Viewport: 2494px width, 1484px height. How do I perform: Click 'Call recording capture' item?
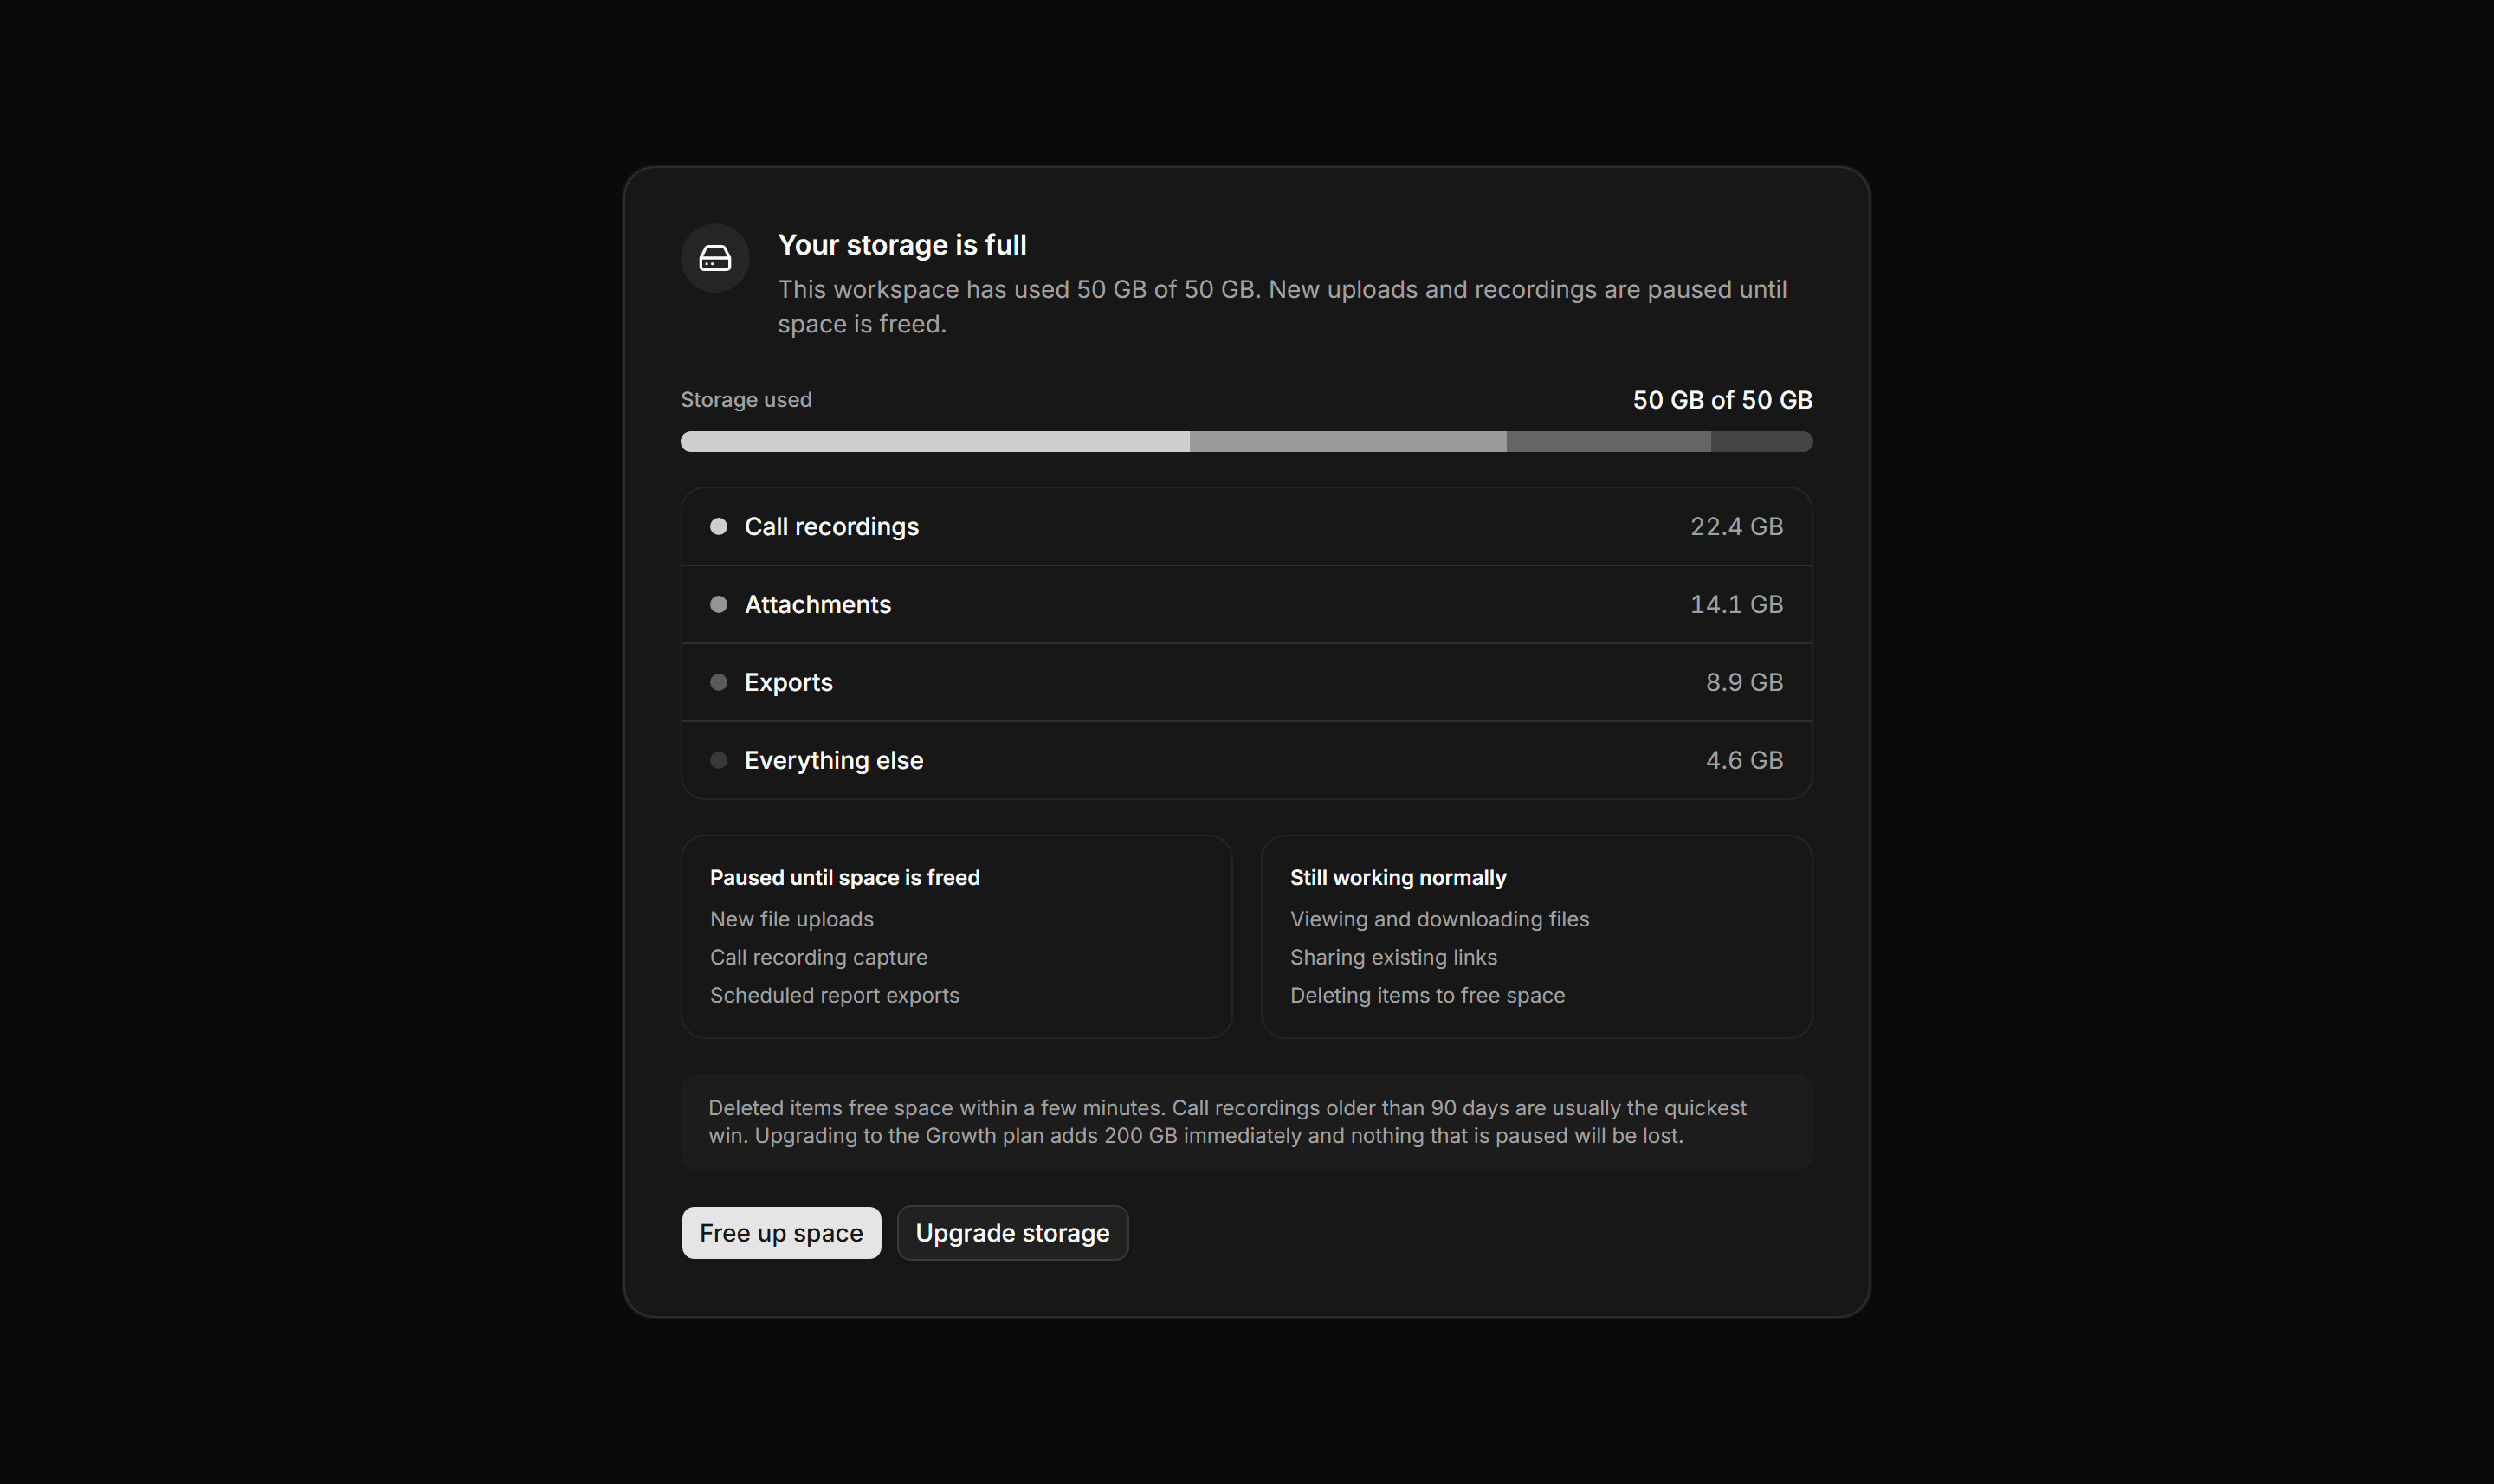coord(818,957)
